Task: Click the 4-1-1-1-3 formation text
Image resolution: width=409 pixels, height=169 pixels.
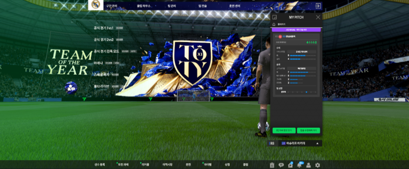Action: click(311, 42)
